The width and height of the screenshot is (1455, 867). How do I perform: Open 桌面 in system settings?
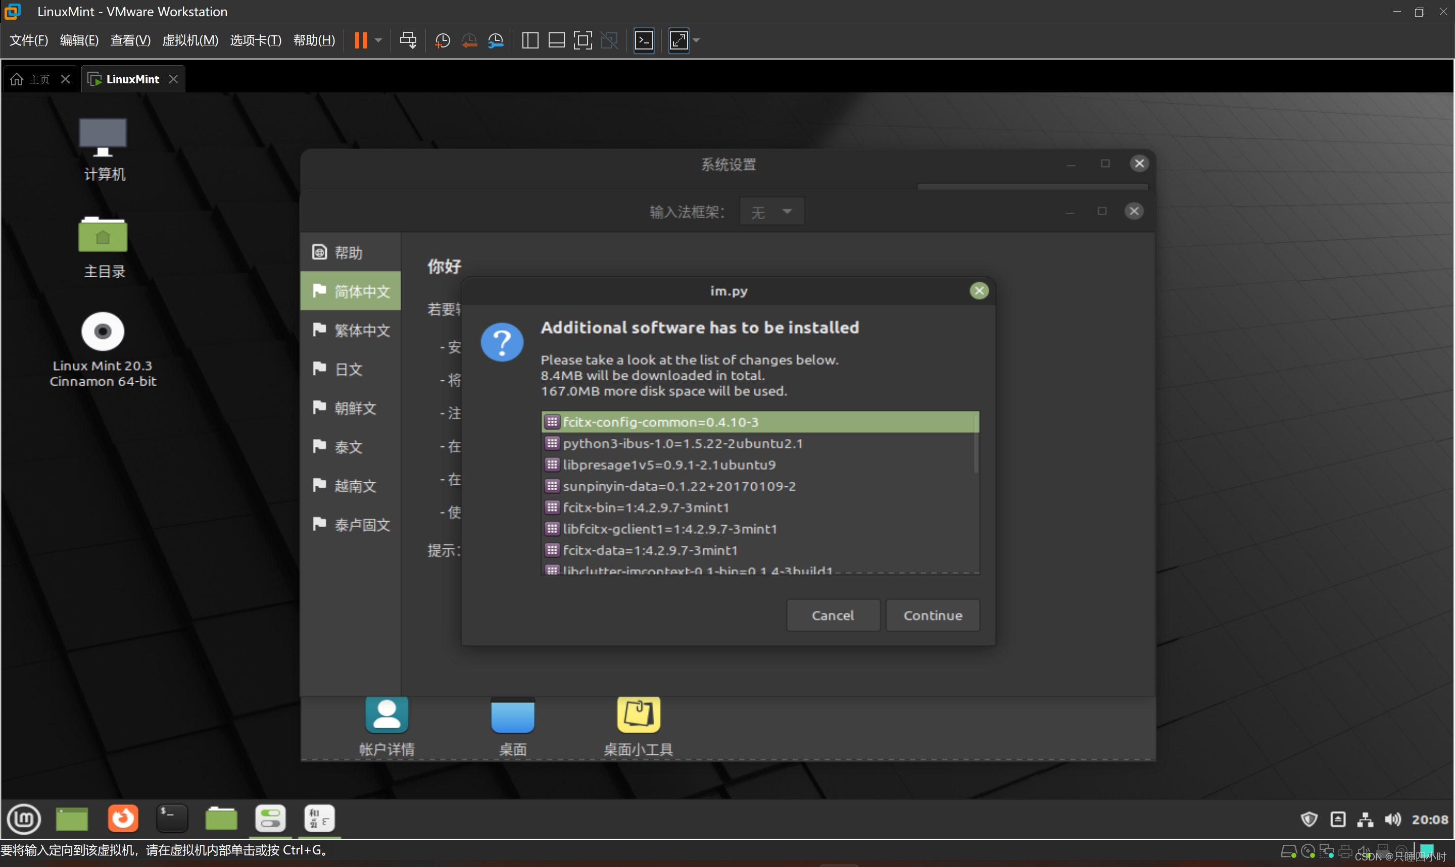tap(512, 727)
